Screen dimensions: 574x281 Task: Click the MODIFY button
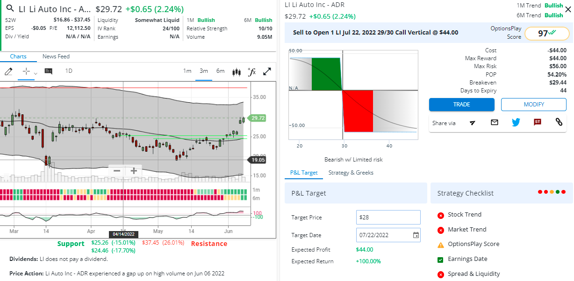pyautogui.click(x=534, y=105)
